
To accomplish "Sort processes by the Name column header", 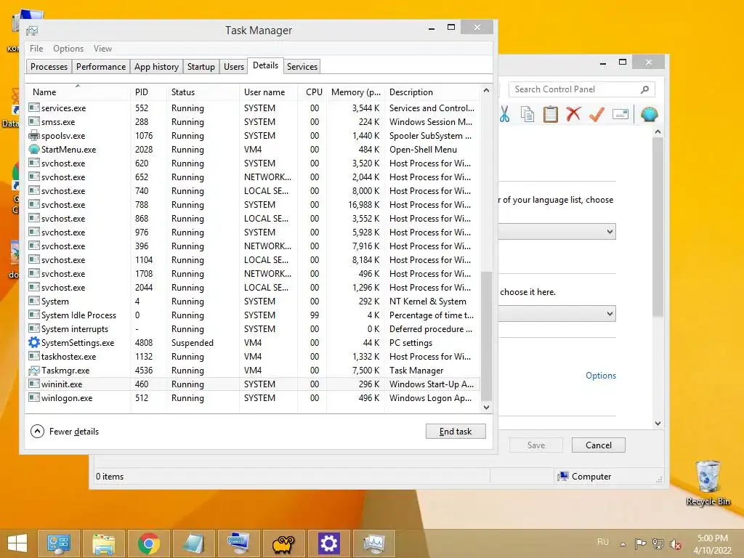I will [78, 92].
